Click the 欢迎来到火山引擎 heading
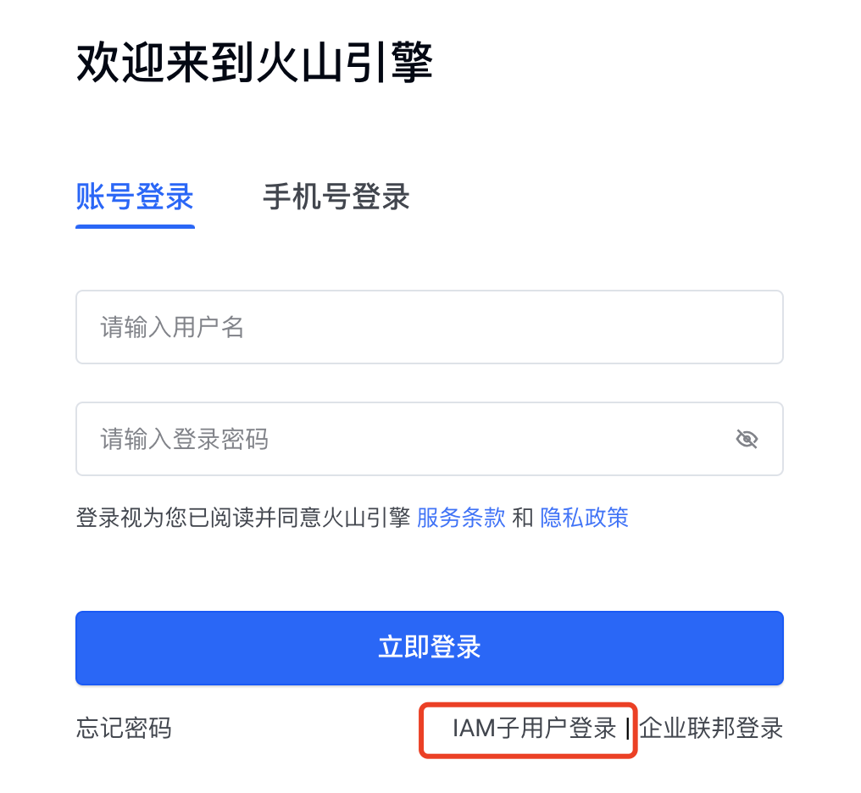This screenshot has width=861, height=793. 254,64
